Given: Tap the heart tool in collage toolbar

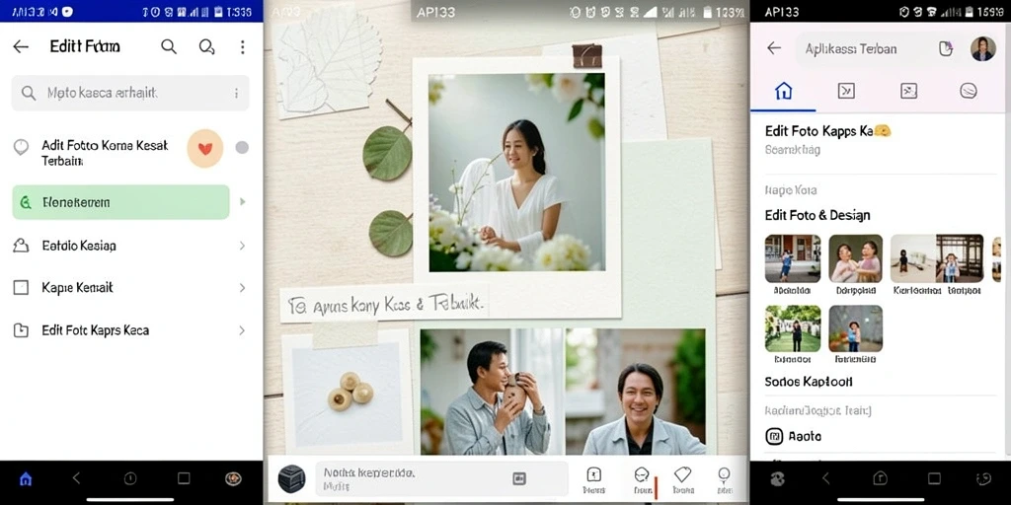Looking at the screenshot, I should pos(683,479).
